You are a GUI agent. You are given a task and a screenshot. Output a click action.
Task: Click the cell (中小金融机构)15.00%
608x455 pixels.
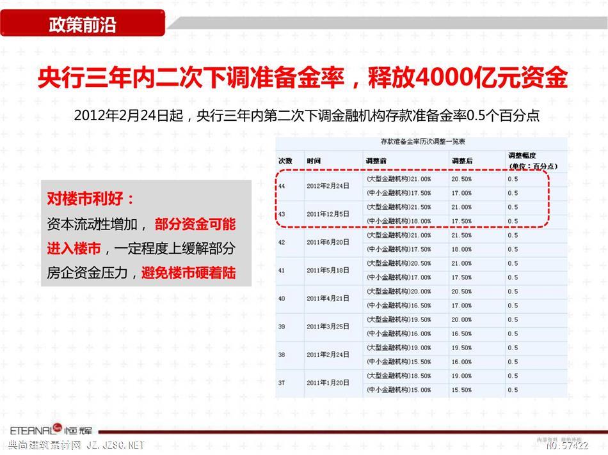click(x=399, y=390)
